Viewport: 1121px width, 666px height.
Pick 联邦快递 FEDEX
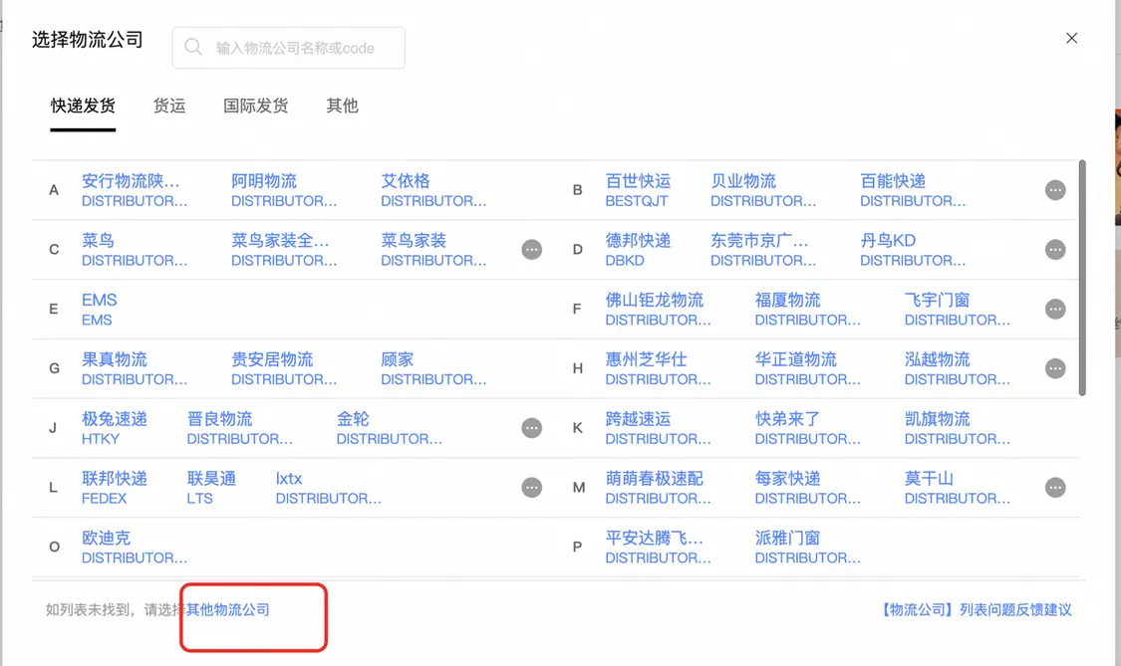[x=114, y=488]
